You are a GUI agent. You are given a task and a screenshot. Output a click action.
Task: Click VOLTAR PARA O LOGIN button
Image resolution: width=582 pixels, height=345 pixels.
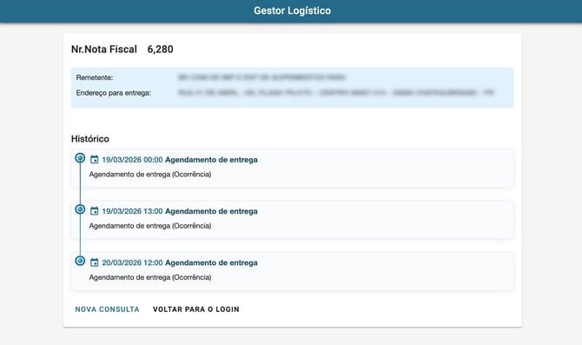point(196,309)
